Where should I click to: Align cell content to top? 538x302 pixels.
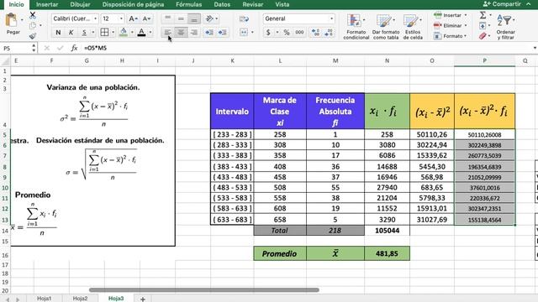[x=167, y=18]
